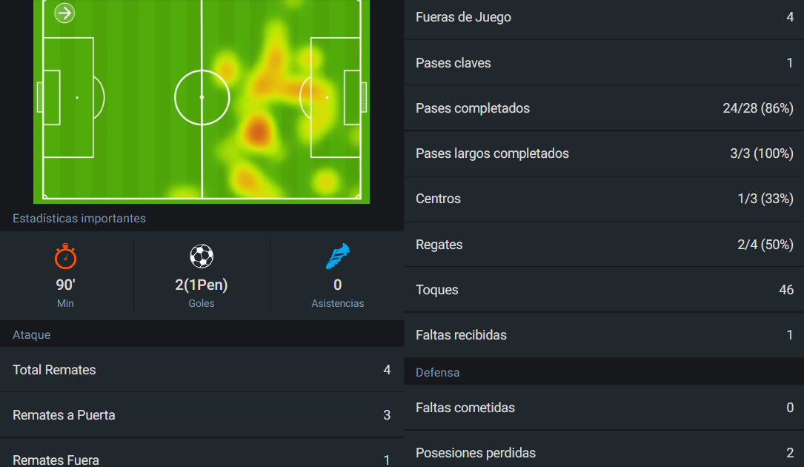Click the Total Remates row

click(202, 369)
